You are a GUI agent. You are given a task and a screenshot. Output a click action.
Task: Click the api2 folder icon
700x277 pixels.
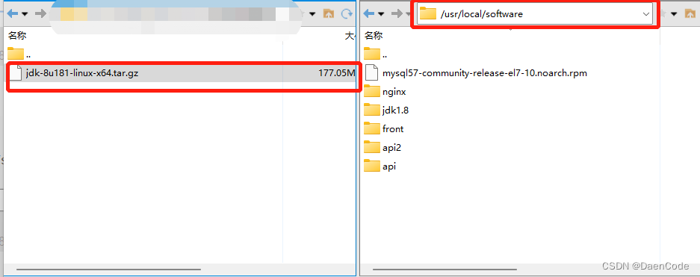(x=371, y=147)
